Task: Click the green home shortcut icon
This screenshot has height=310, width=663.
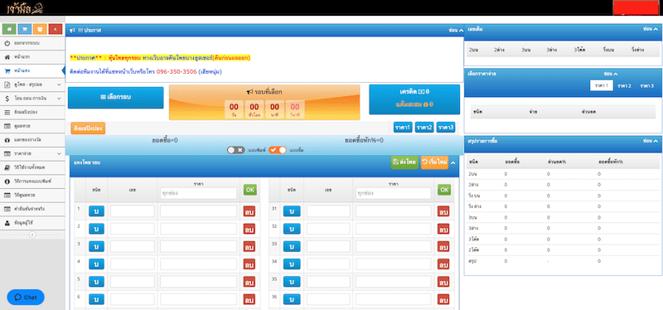Action: 9,29
